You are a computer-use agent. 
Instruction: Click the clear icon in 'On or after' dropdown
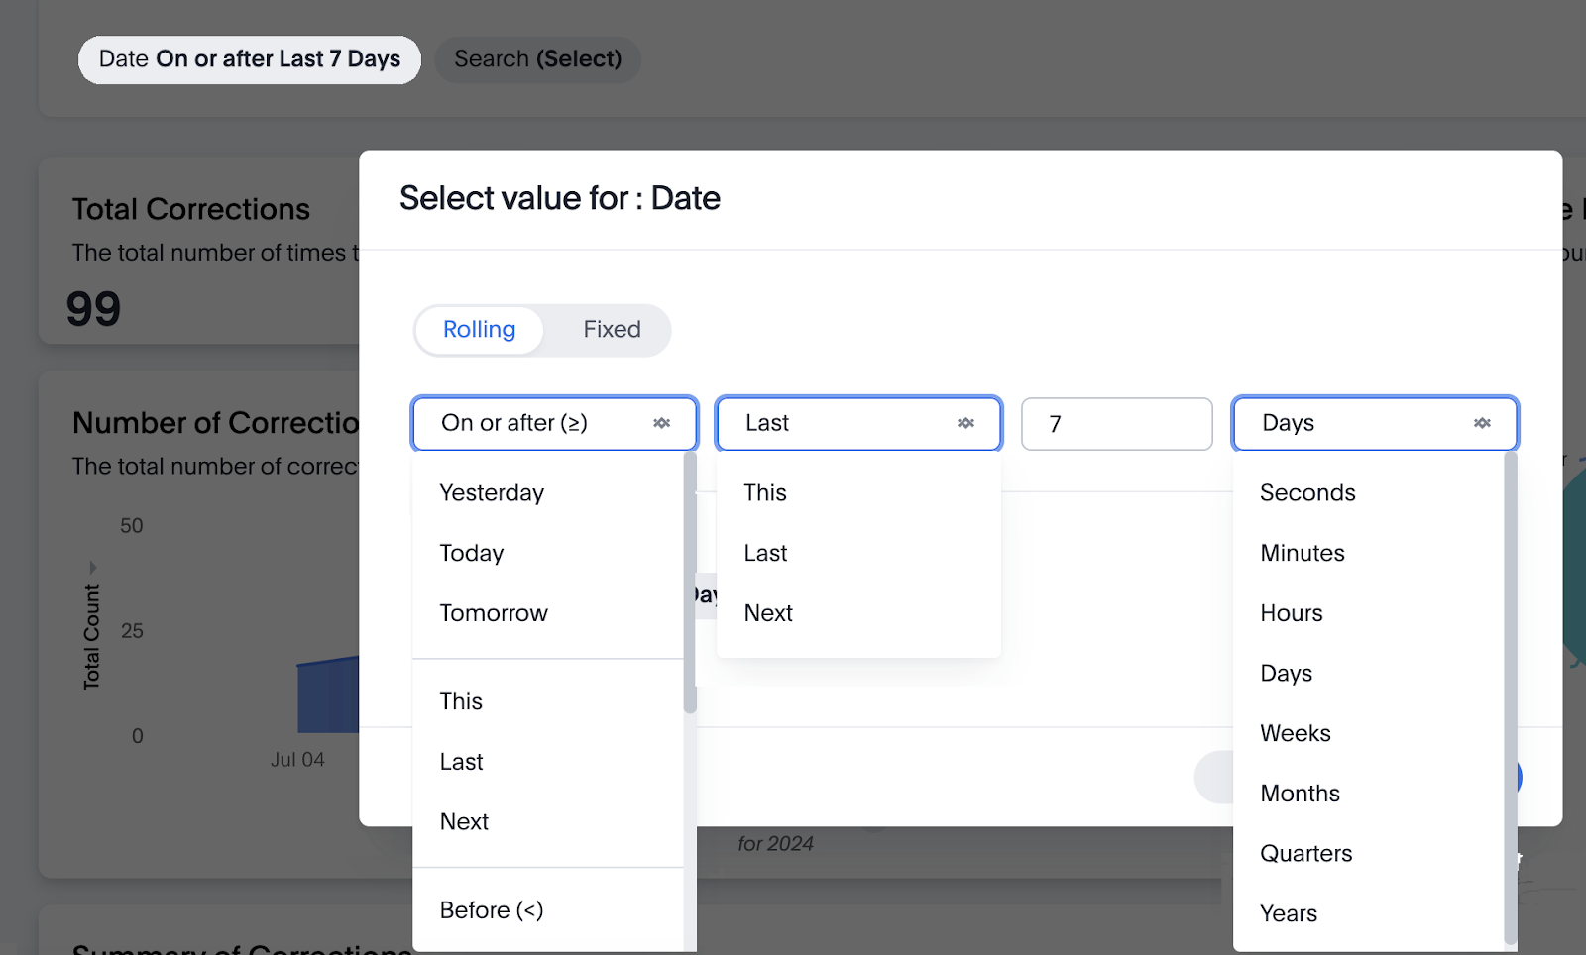point(661,423)
